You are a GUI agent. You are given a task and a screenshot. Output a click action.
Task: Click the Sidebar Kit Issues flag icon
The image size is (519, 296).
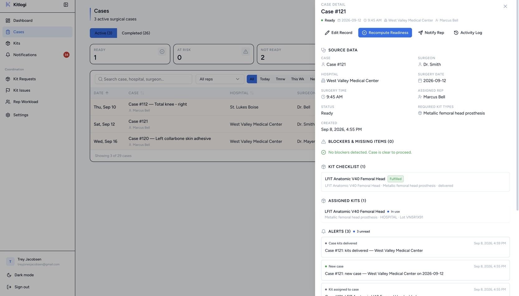pos(8,90)
